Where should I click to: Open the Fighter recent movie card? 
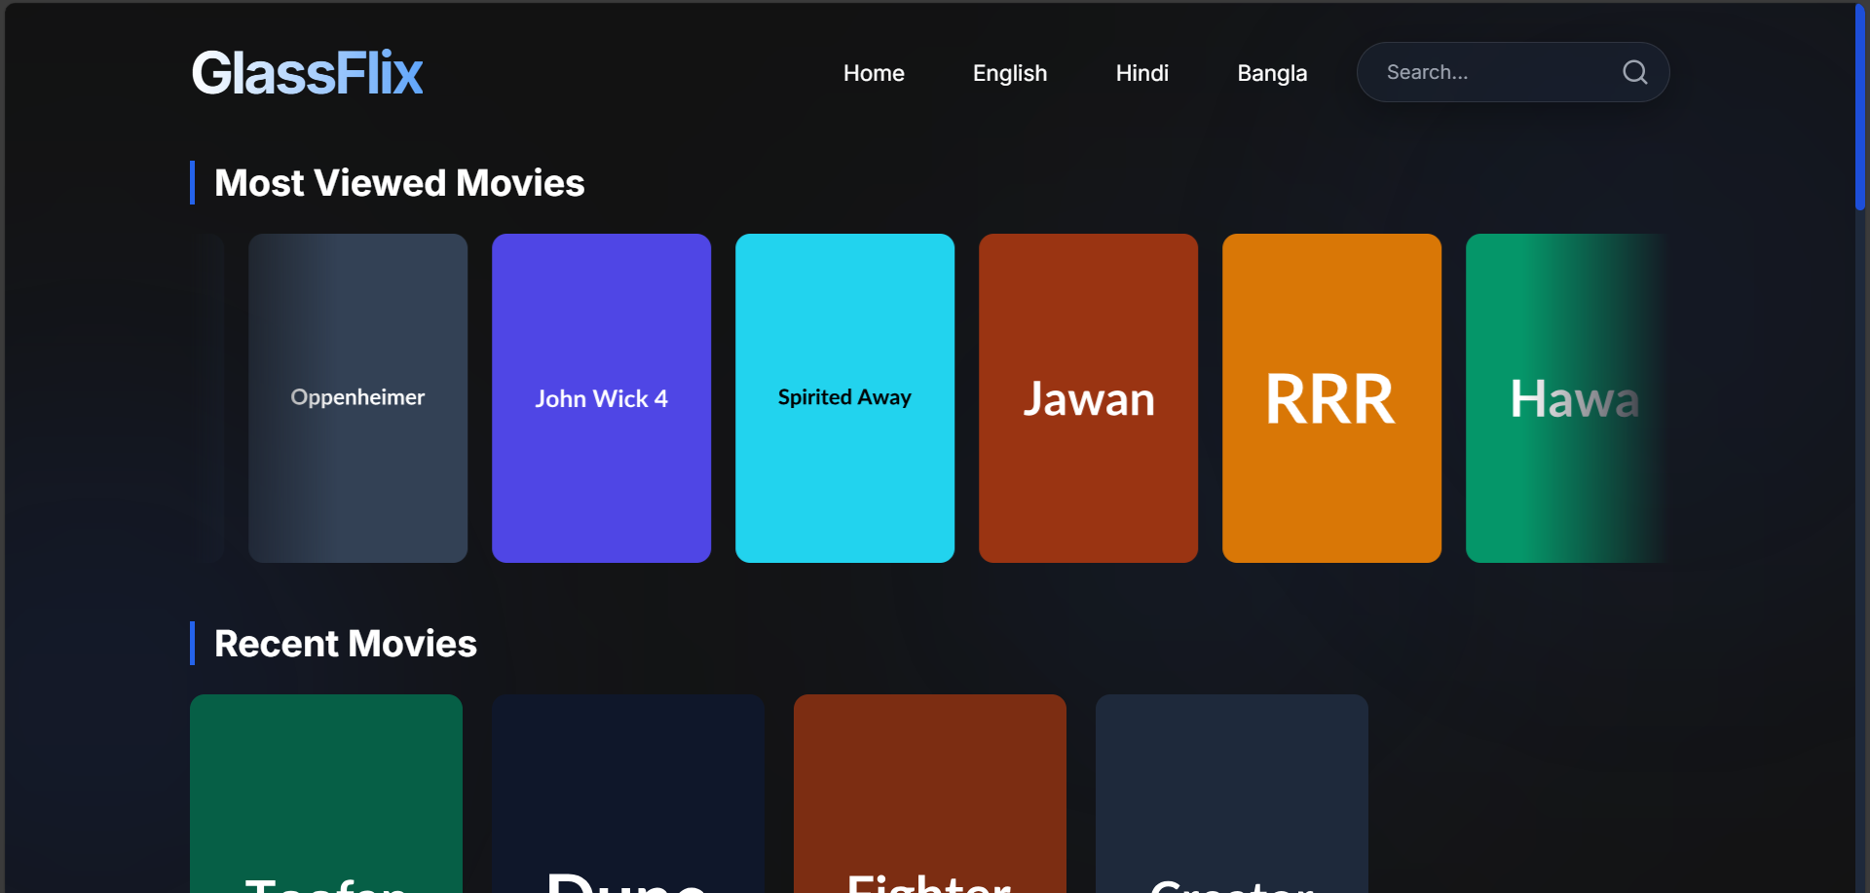pos(930,794)
